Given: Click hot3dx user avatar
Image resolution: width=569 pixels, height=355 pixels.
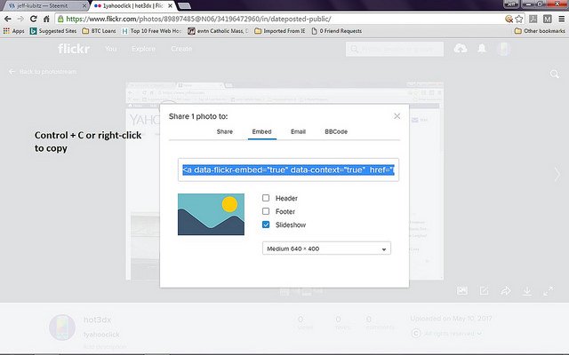Looking at the screenshot, I should 62,327.
